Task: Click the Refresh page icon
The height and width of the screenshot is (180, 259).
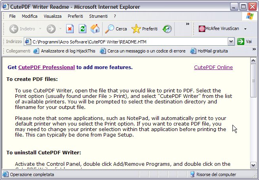Action: tap(82, 29)
